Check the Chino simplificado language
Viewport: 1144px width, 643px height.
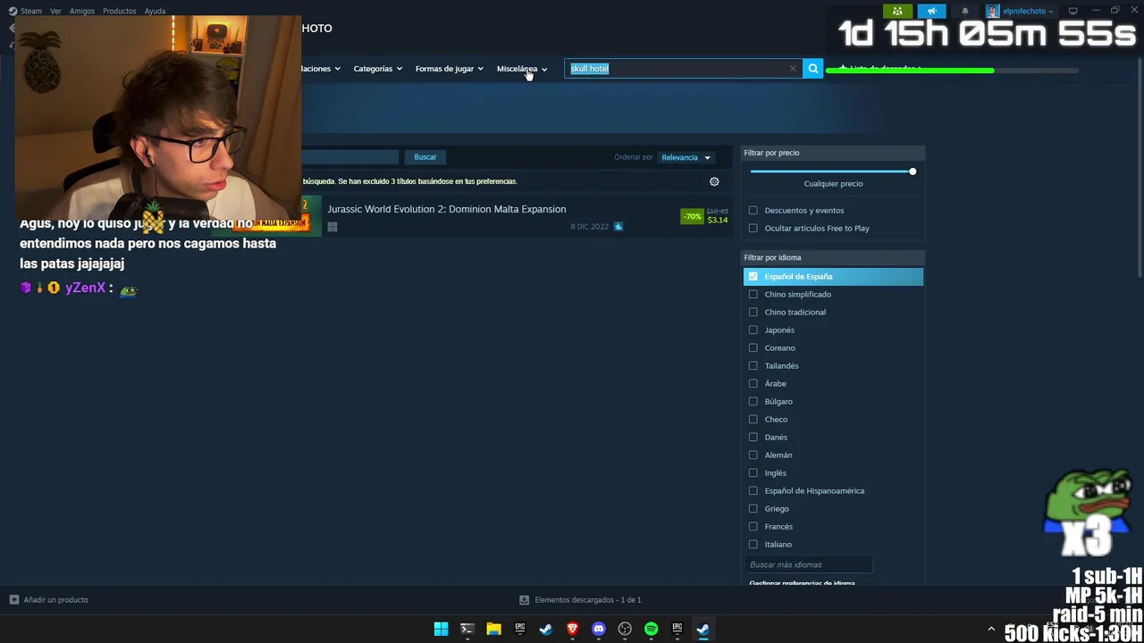coord(753,295)
